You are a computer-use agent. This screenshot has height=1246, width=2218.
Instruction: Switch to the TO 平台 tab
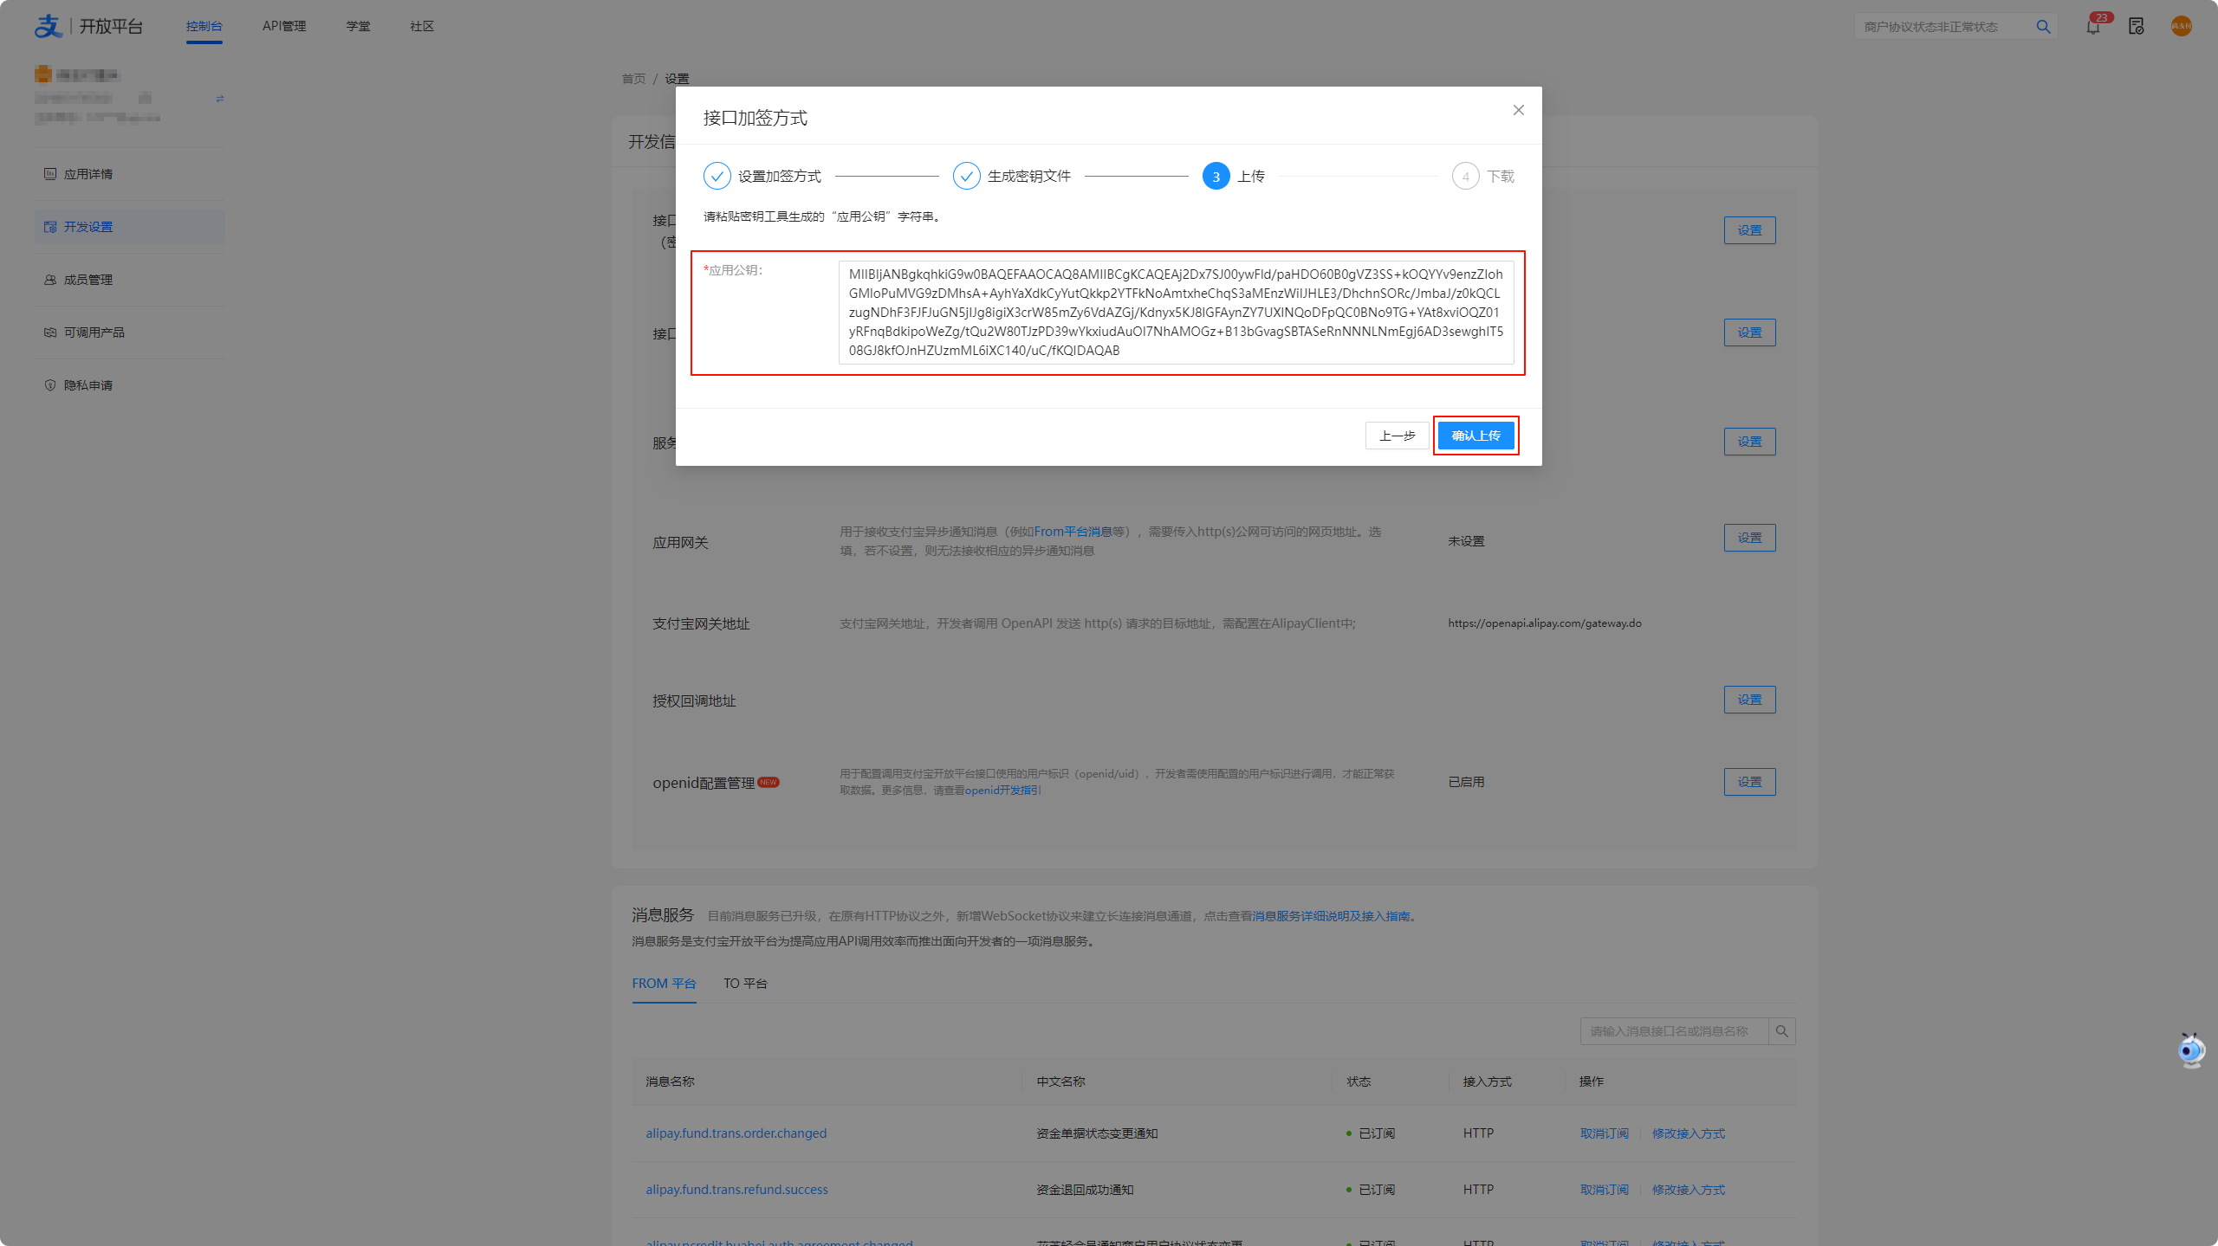pos(745,984)
